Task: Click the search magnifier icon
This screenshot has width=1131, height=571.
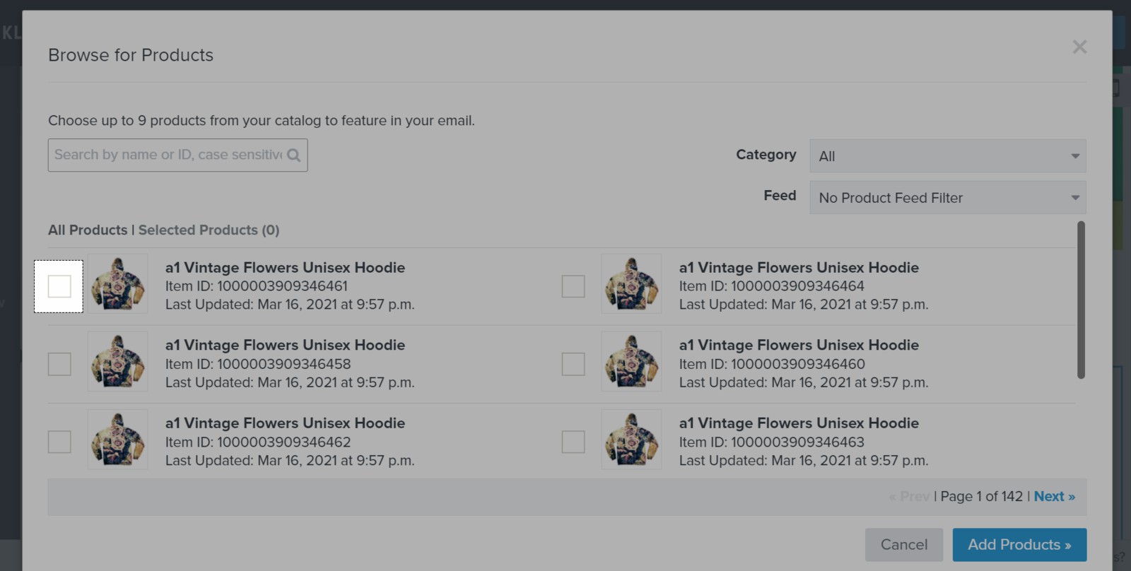Action: [295, 155]
